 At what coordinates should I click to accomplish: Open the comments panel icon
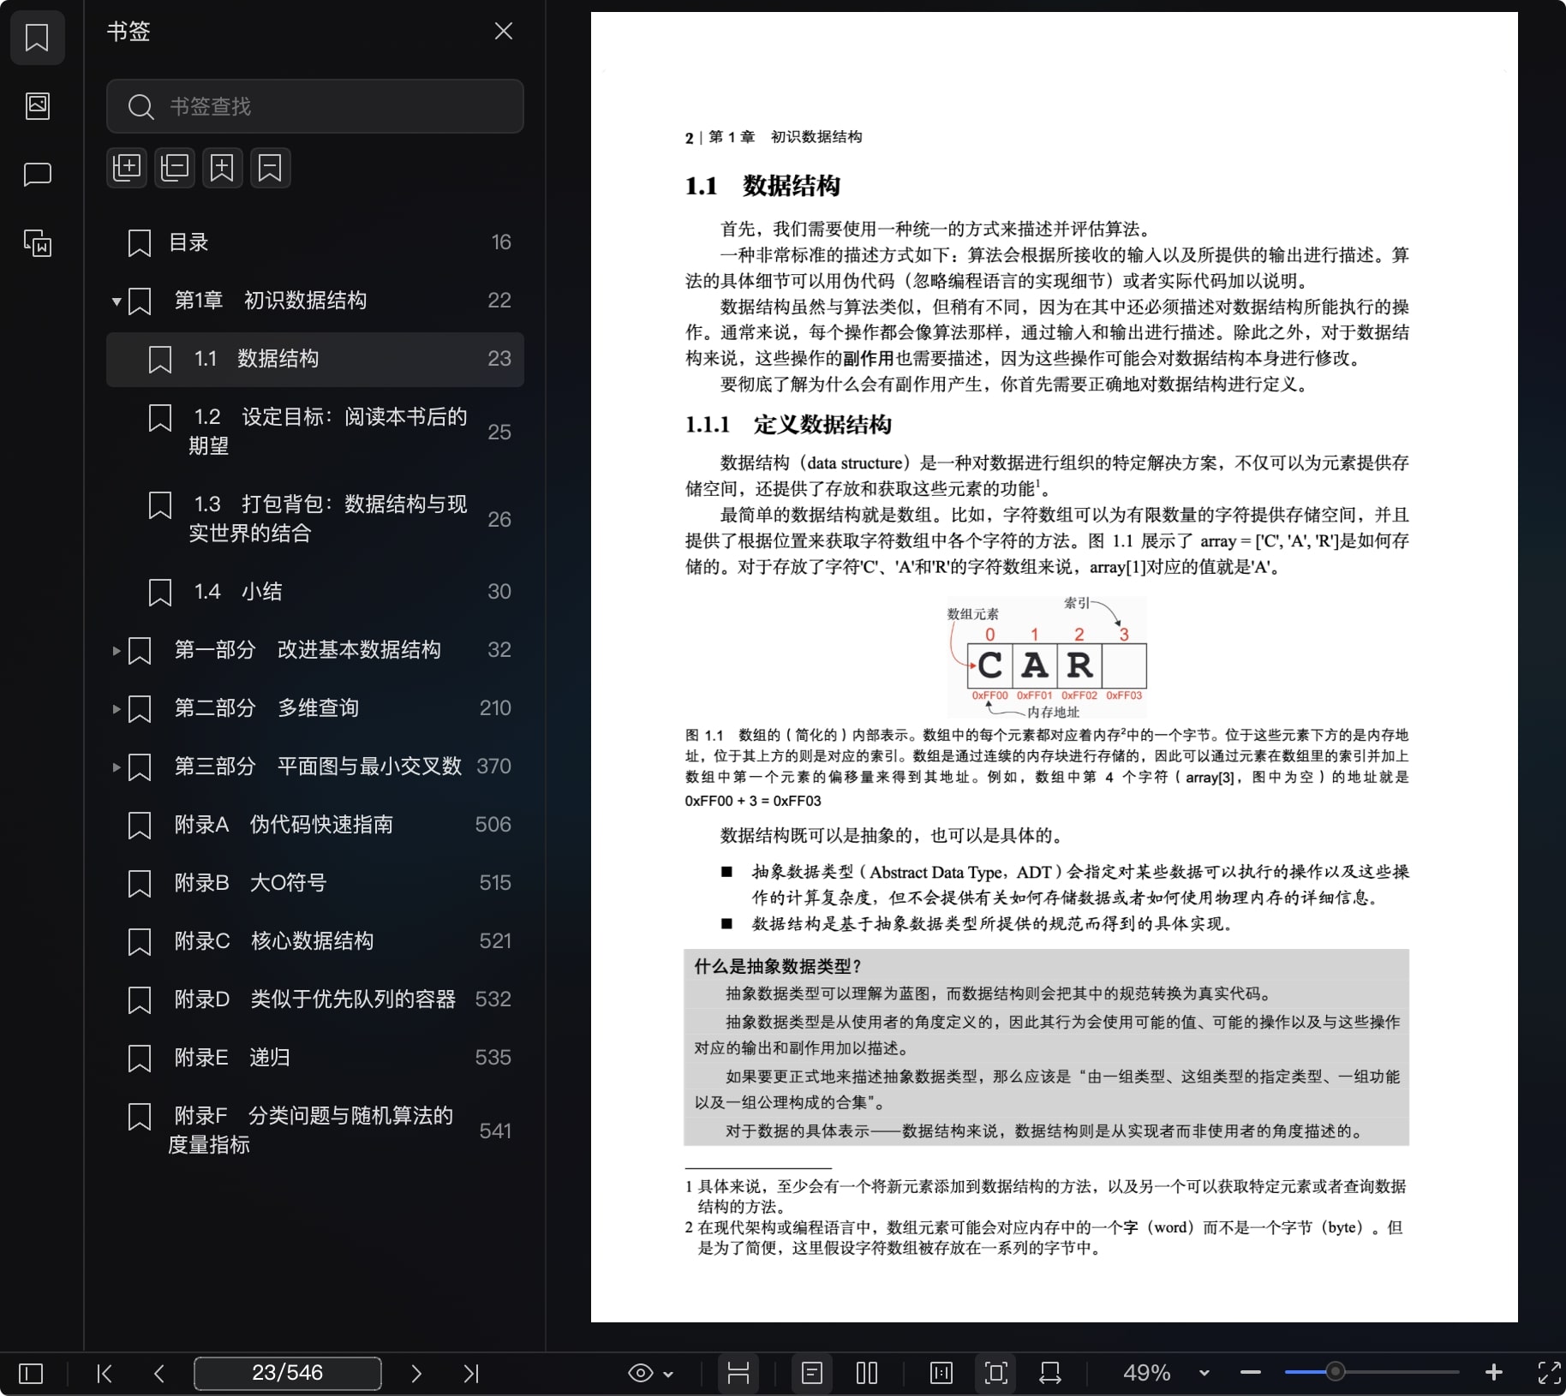[37, 175]
